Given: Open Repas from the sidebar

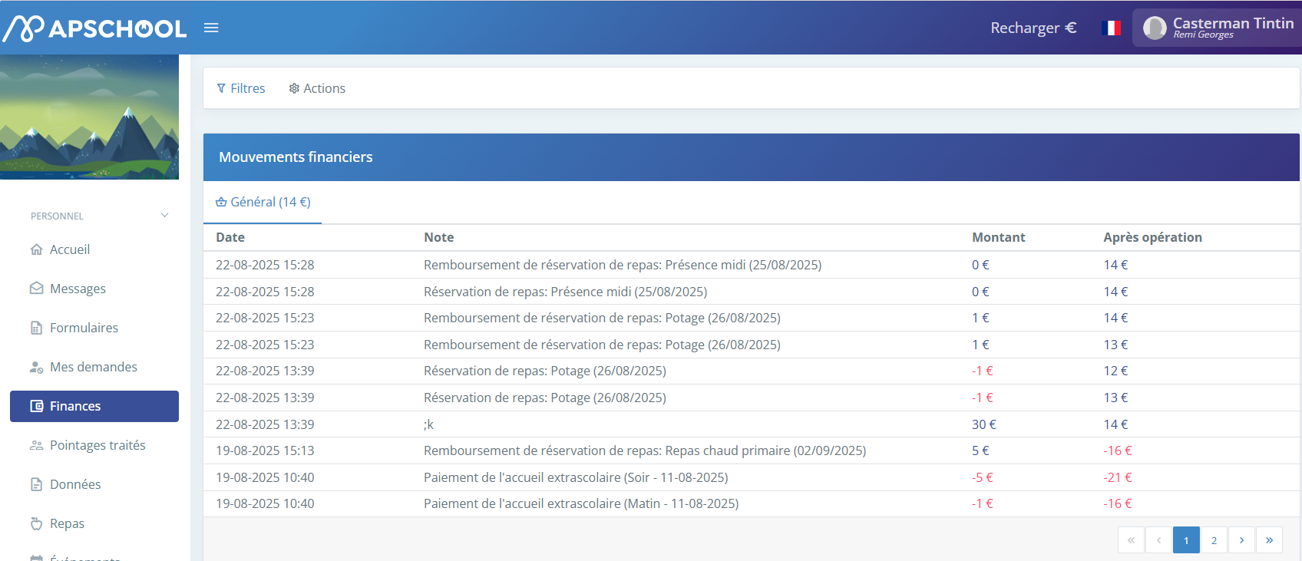Looking at the screenshot, I should click(67, 523).
